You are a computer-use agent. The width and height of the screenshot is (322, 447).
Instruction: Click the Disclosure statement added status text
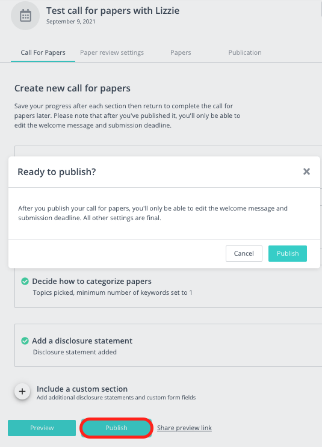coord(75,352)
